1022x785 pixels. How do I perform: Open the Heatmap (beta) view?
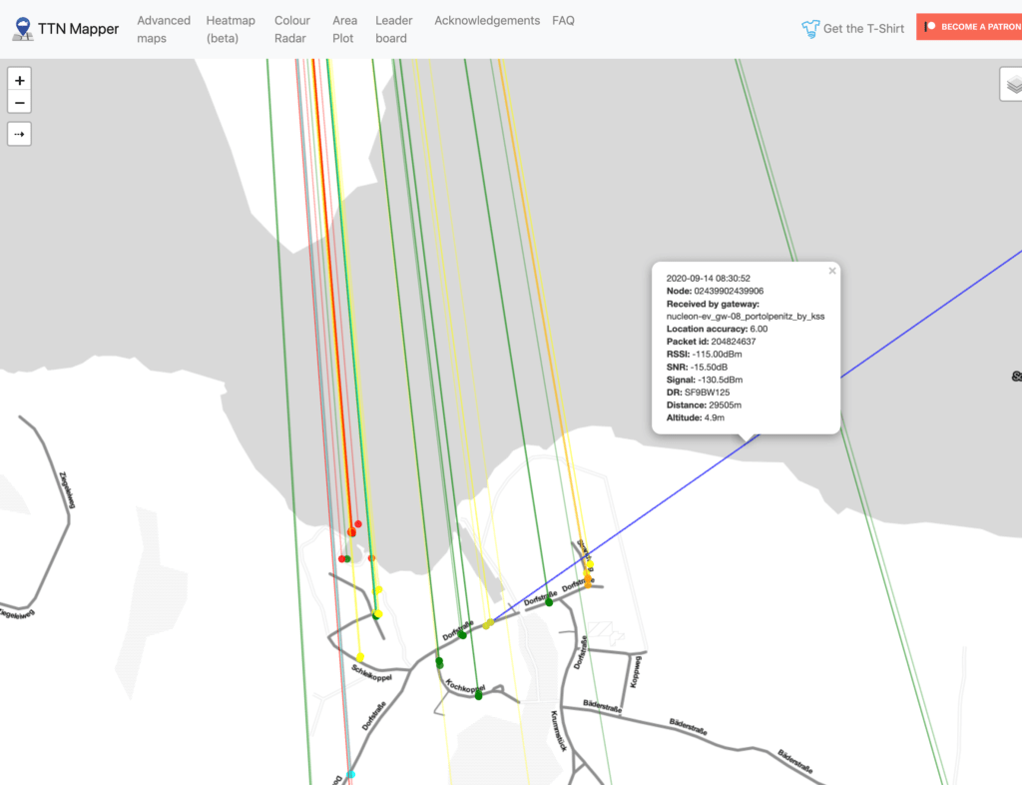[231, 29]
